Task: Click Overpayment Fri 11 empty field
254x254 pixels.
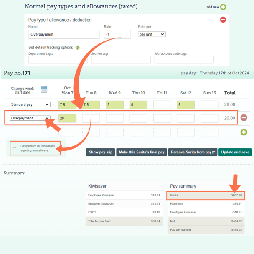Action: [162, 118]
